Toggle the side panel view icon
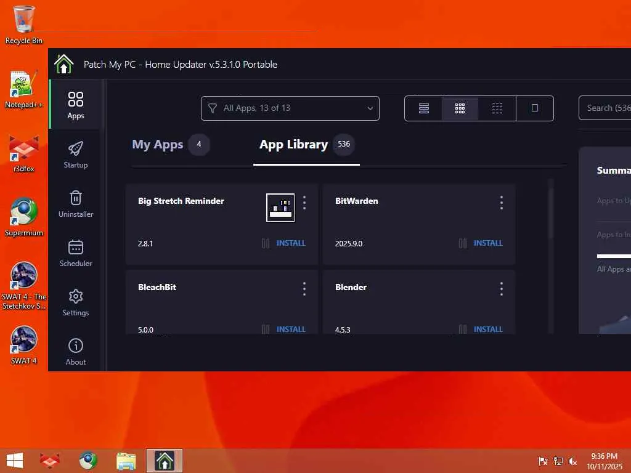The width and height of the screenshot is (631, 473). [x=535, y=108]
